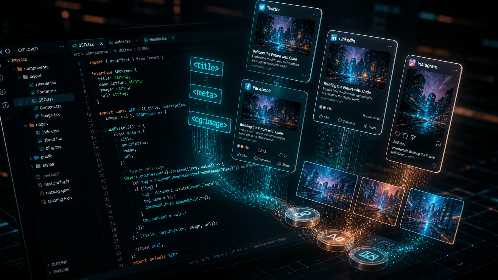Image resolution: width=498 pixels, height=280 pixels.
Task: Open the Instagram card options menu
Action: click(x=455, y=70)
